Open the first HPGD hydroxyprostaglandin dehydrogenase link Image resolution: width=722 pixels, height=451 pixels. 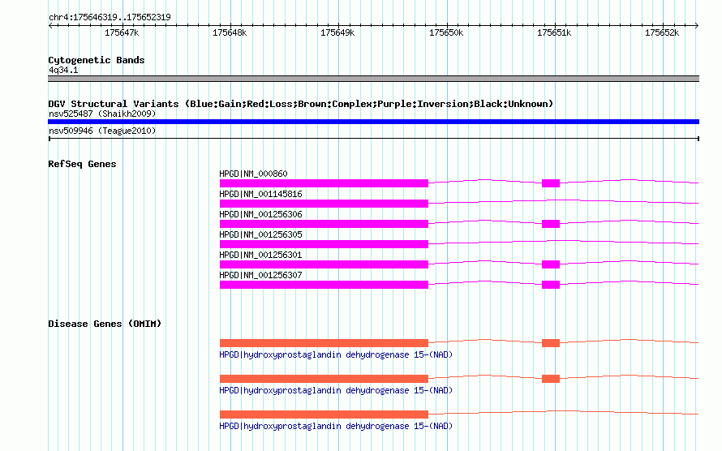click(336, 354)
